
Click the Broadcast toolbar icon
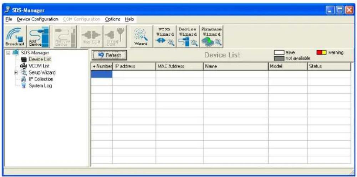click(x=15, y=36)
